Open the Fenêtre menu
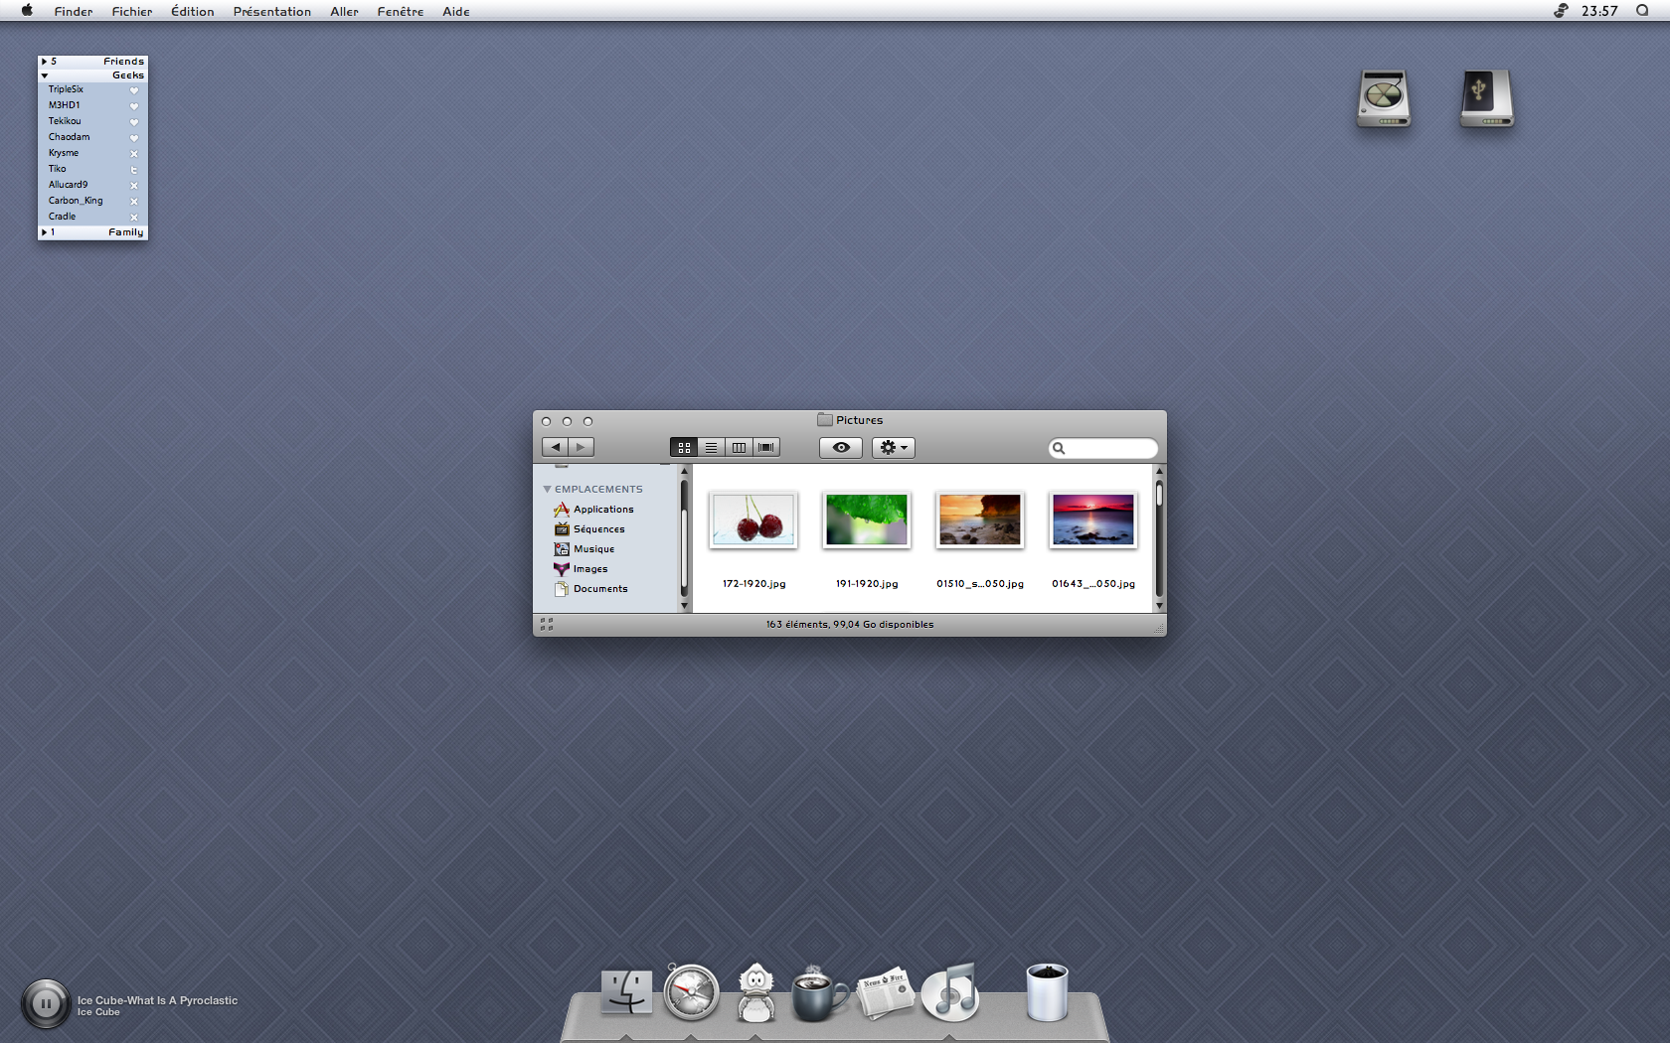The height and width of the screenshot is (1043, 1670). (401, 11)
